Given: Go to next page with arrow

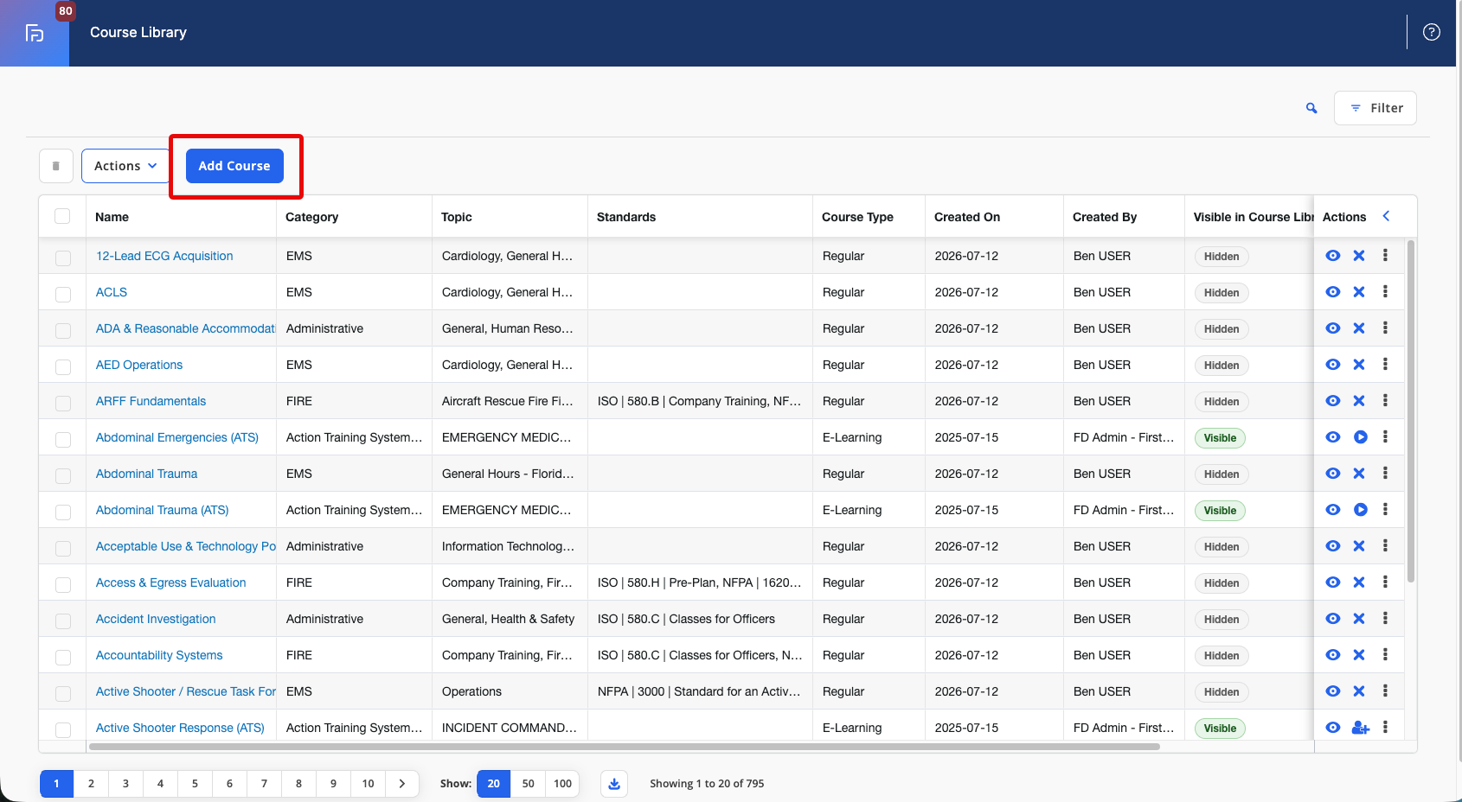Looking at the screenshot, I should click(402, 784).
